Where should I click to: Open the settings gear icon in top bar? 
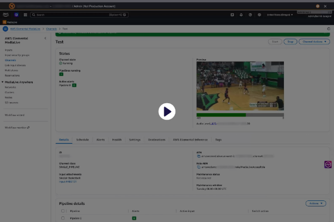[x=259, y=14]
